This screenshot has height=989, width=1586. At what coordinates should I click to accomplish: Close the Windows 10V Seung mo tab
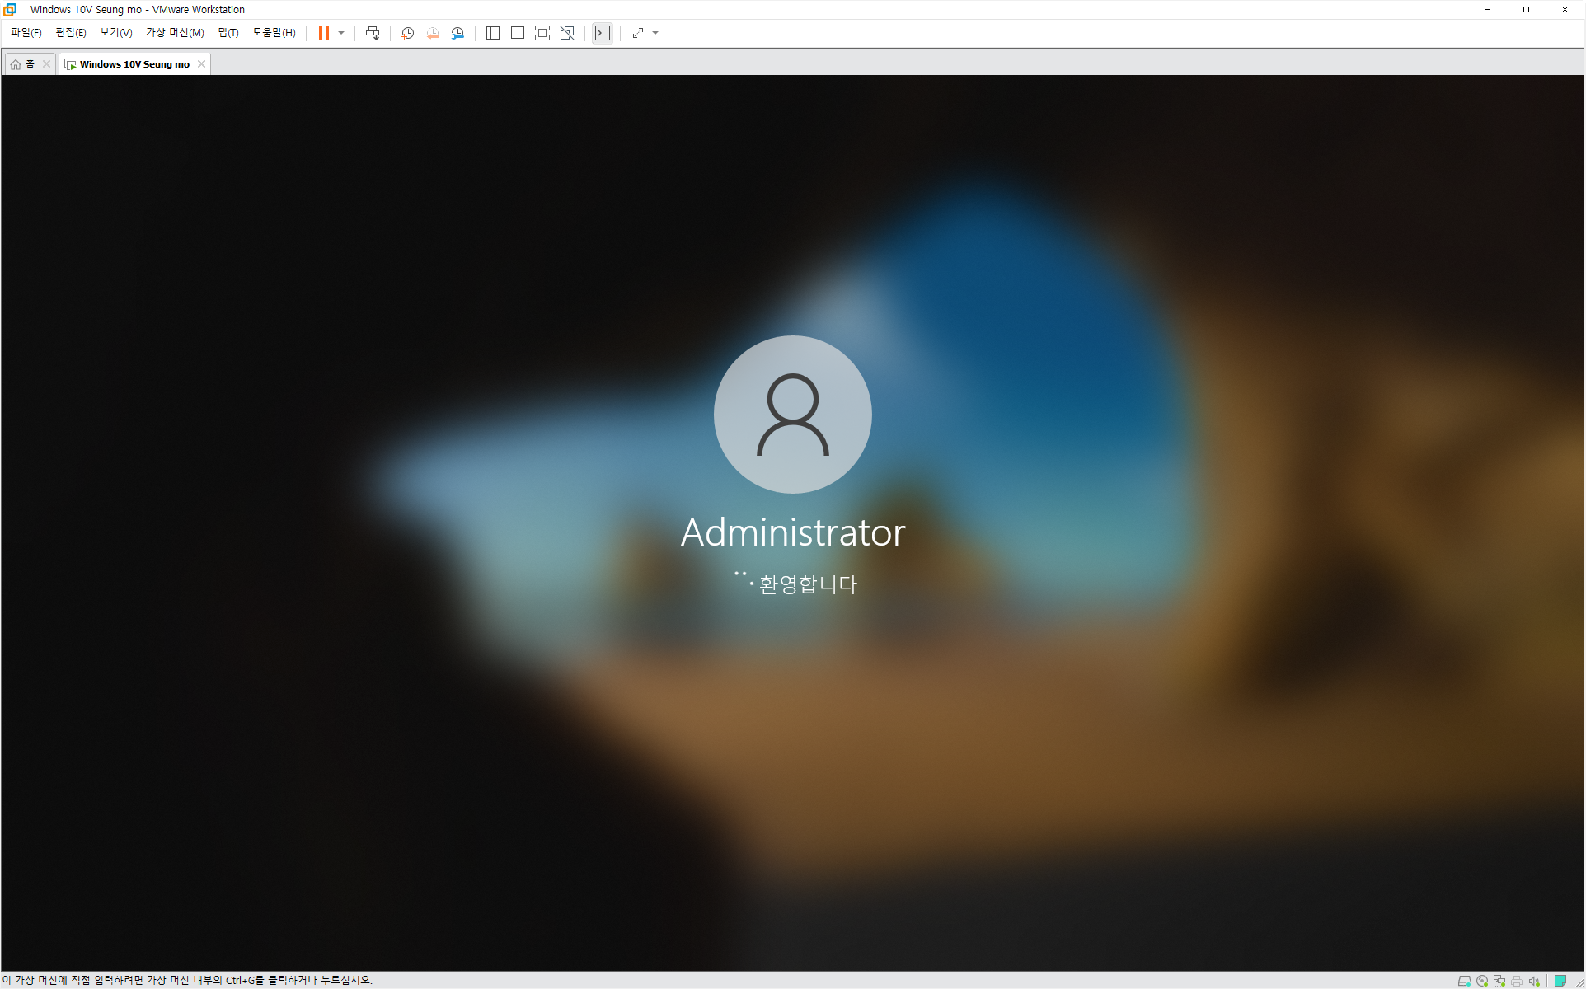[201, 64]
